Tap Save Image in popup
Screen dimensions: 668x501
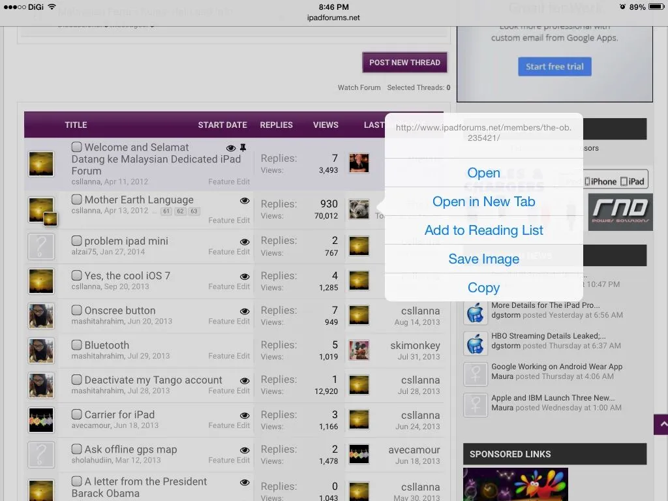(483, 259)
